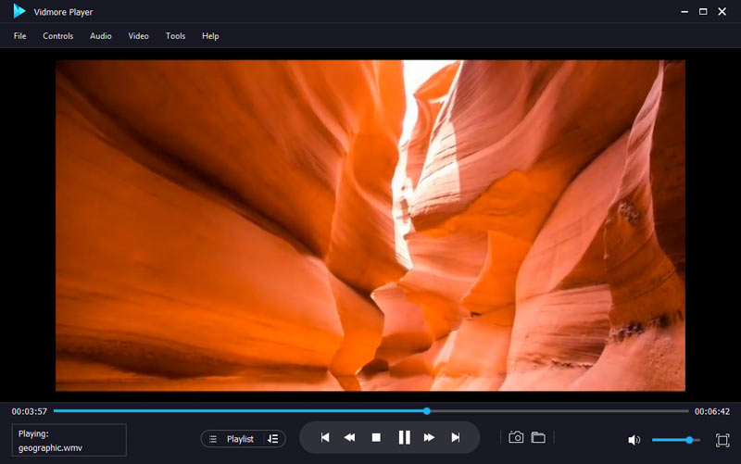This screenshot has width=741, height=464.
Task: Take a snapshot with the camera icon
Action: coord(516,437)
